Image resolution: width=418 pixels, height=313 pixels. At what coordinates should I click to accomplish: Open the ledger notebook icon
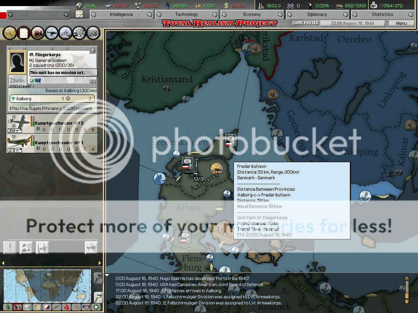coord(23,33)
